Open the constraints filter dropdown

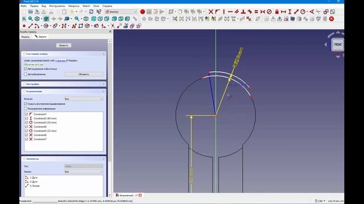pos(84,99)
